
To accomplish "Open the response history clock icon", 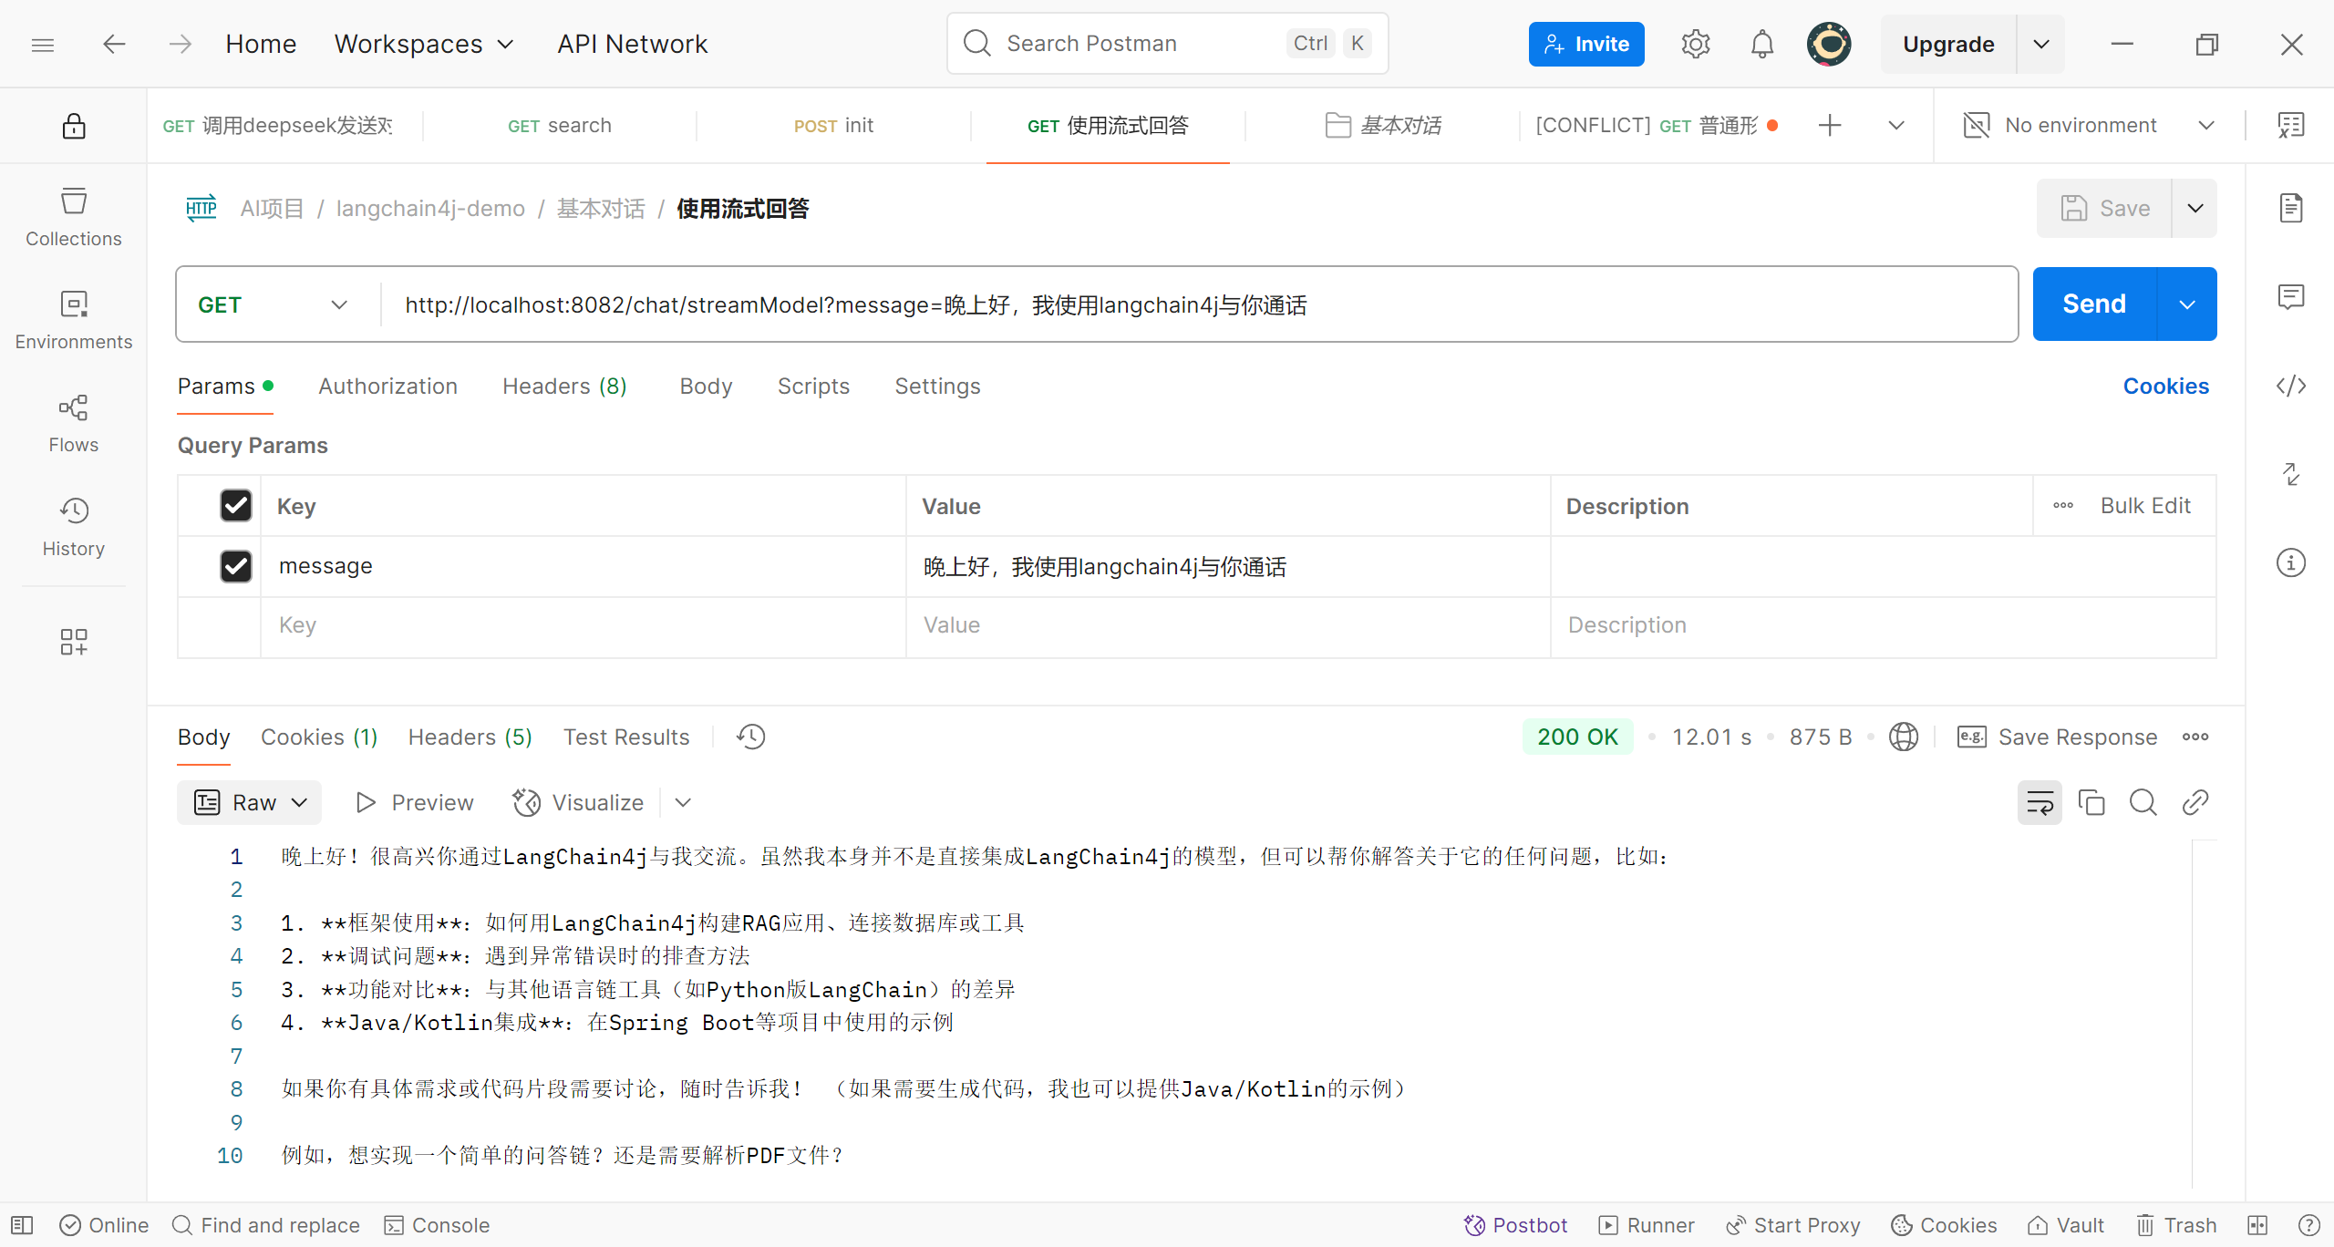I will pyautogui.click(x=750, y=737).
